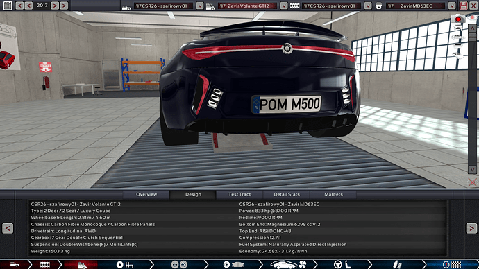Advance the year 2017 by one step
Screen dimensions: 479x269
[55, 6]
